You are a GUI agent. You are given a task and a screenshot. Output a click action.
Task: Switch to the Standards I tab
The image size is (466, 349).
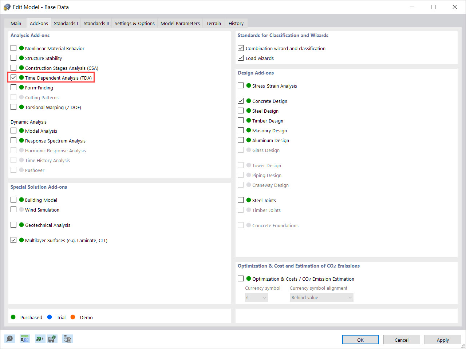coord(66,23)
